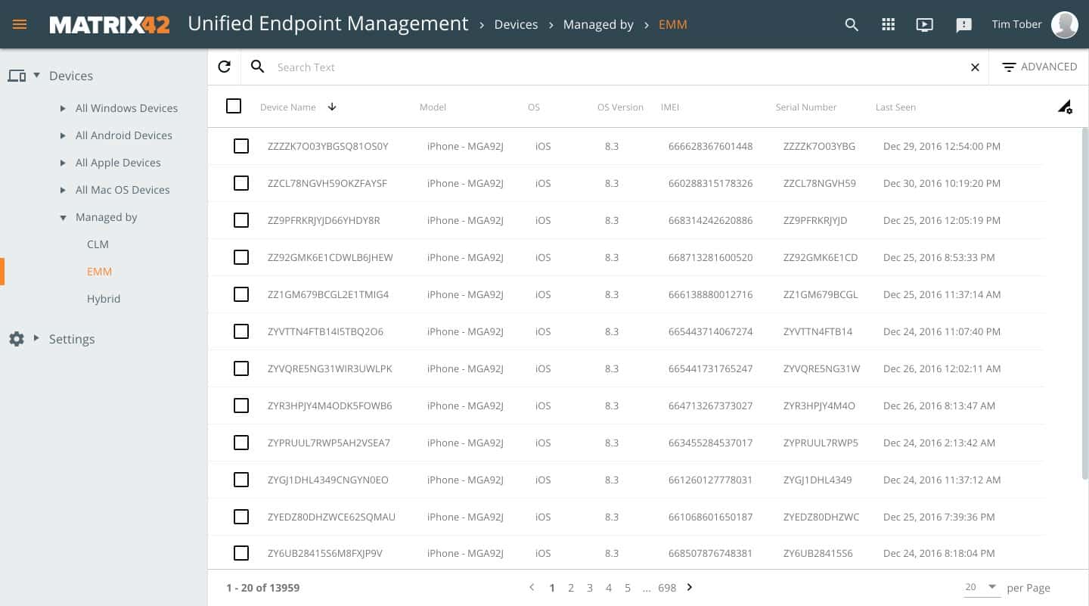The image size is (1089, 606).
Task: Open the per Page count dropdown
Action: point(982,587)
